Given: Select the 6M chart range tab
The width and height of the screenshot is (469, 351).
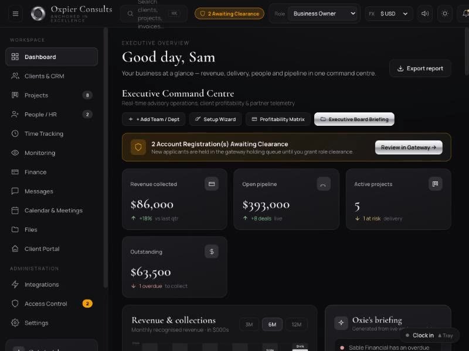Looking at the screenshot, I should [x=272, y=325].
